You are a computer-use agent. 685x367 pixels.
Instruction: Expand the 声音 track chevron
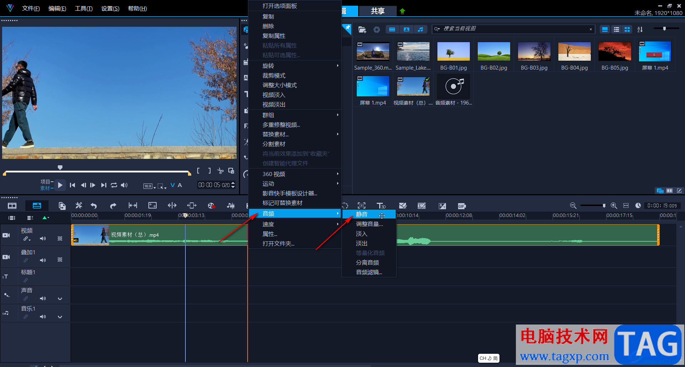pos(60,299)
